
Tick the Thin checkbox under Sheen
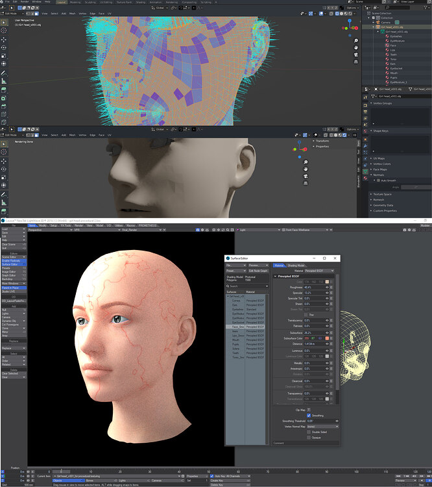[306, 315]
